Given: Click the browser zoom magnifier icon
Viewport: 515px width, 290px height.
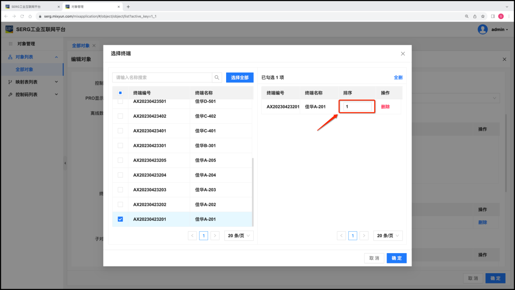Looking at the screenshot, I should [x=467, y=16].
